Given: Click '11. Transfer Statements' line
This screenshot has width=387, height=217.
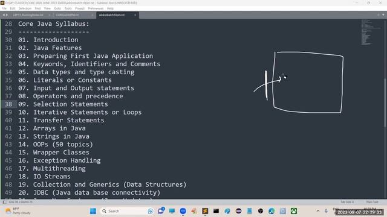Looking at the screenshot, I should (61, 121).
